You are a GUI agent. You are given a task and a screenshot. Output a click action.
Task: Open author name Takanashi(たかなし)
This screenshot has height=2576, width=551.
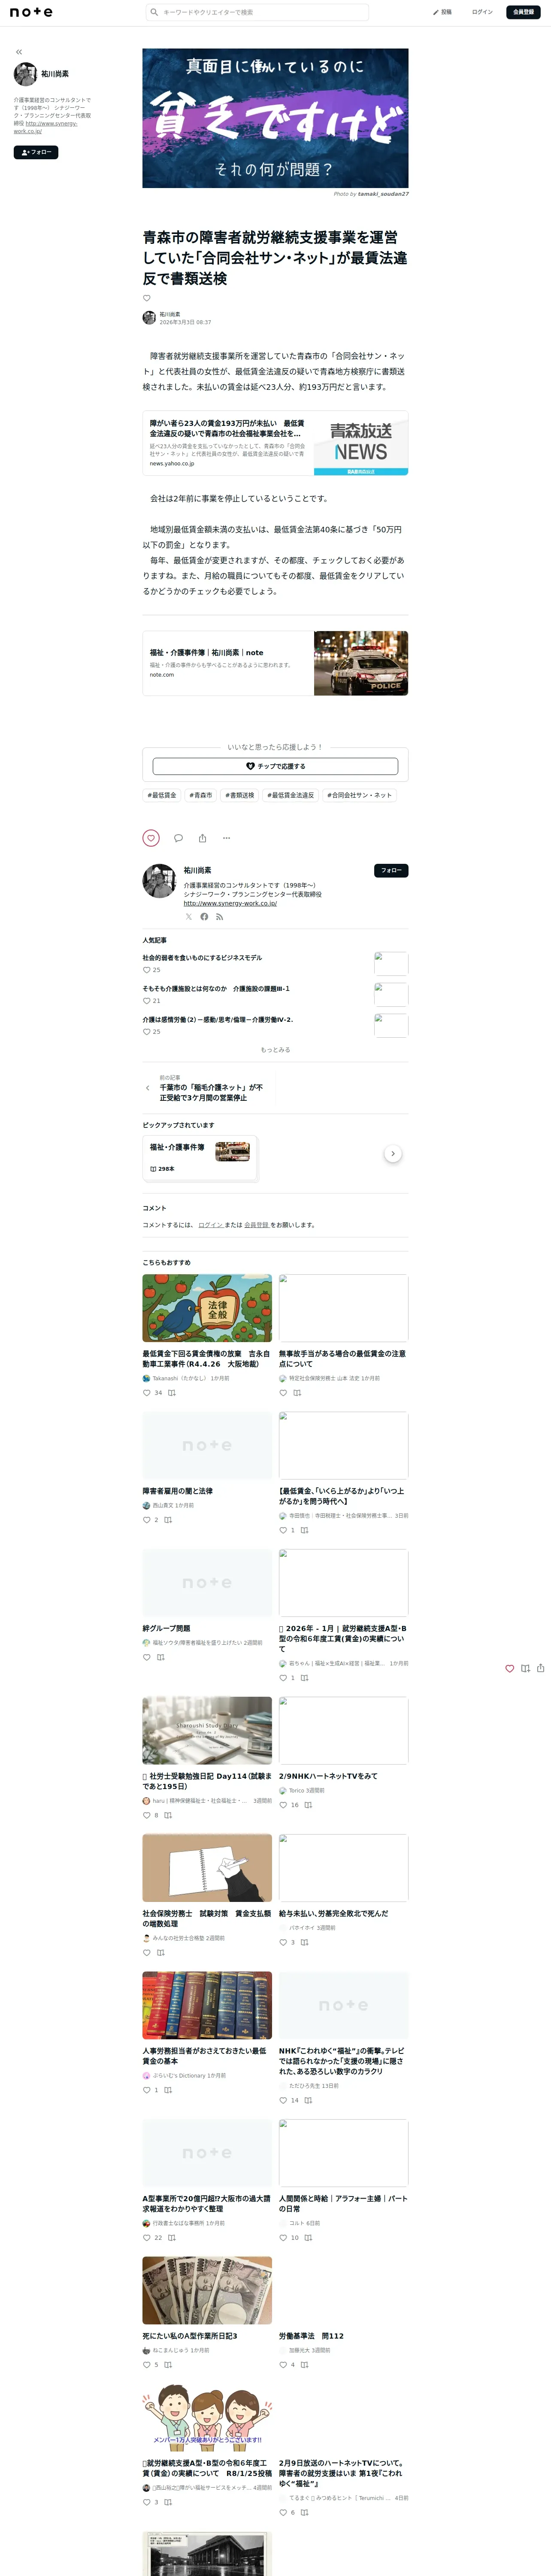coord(179,1378)
